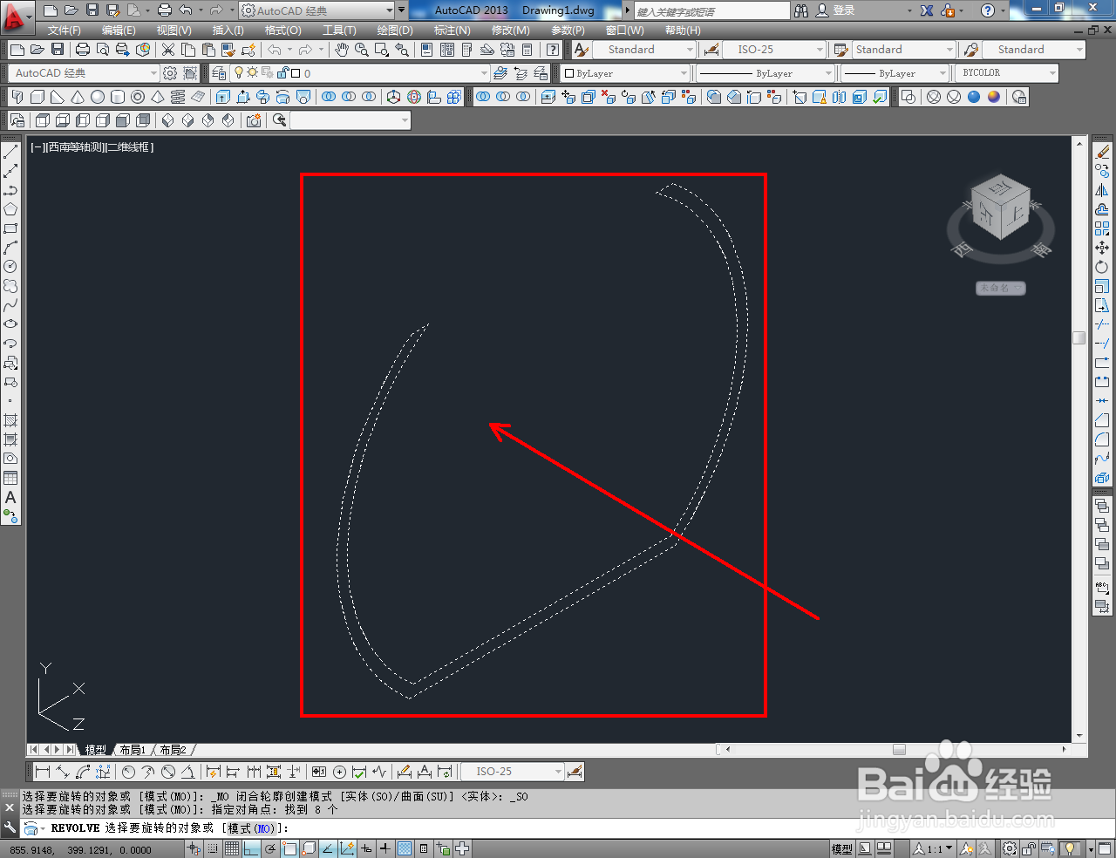Select the Pyramid solid tool
Screen dimensions: 1116x858
point(158,97)
